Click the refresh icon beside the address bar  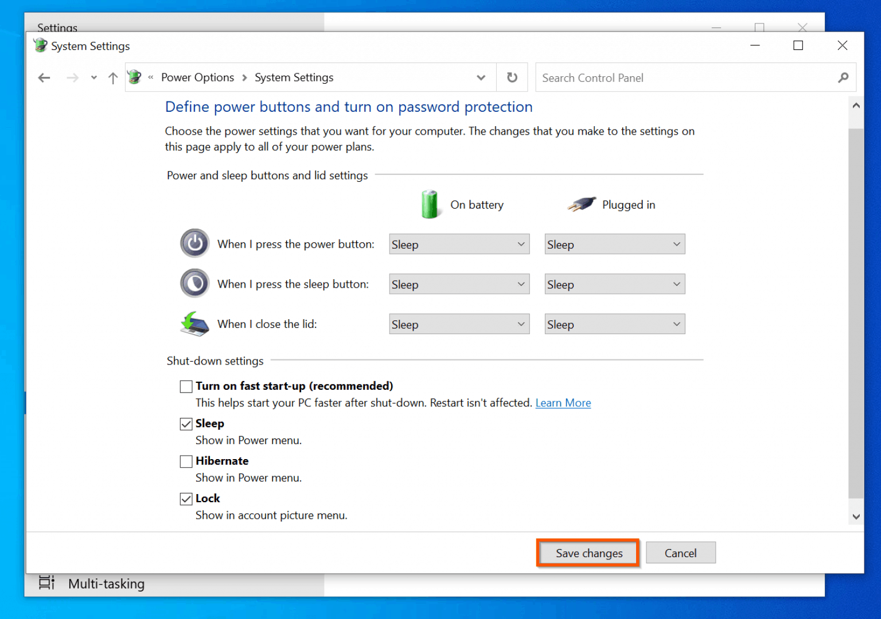[512, 77]
